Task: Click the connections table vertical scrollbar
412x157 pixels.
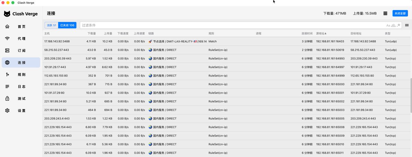Action: 411,96
